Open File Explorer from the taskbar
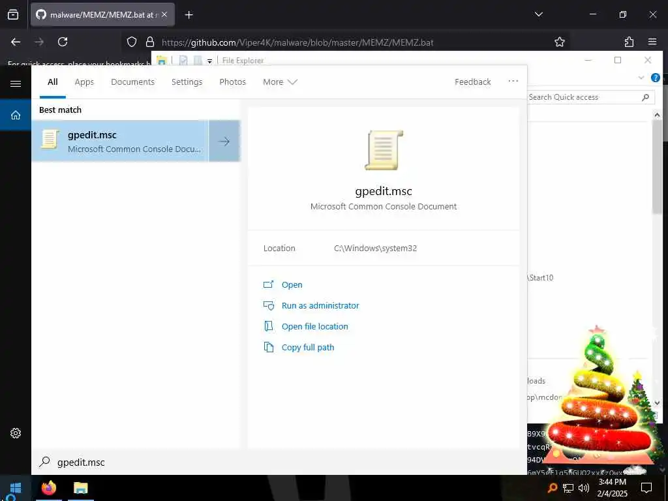668x501 pixels. (80, 488)
